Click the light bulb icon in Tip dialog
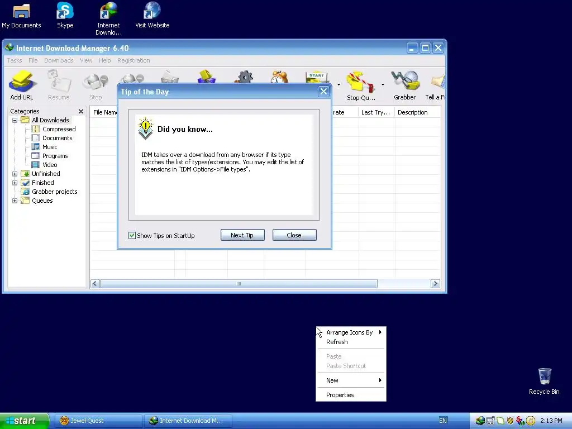Image resolution: width=572 pixels, height=429 pixels. (x=145, y=128)
